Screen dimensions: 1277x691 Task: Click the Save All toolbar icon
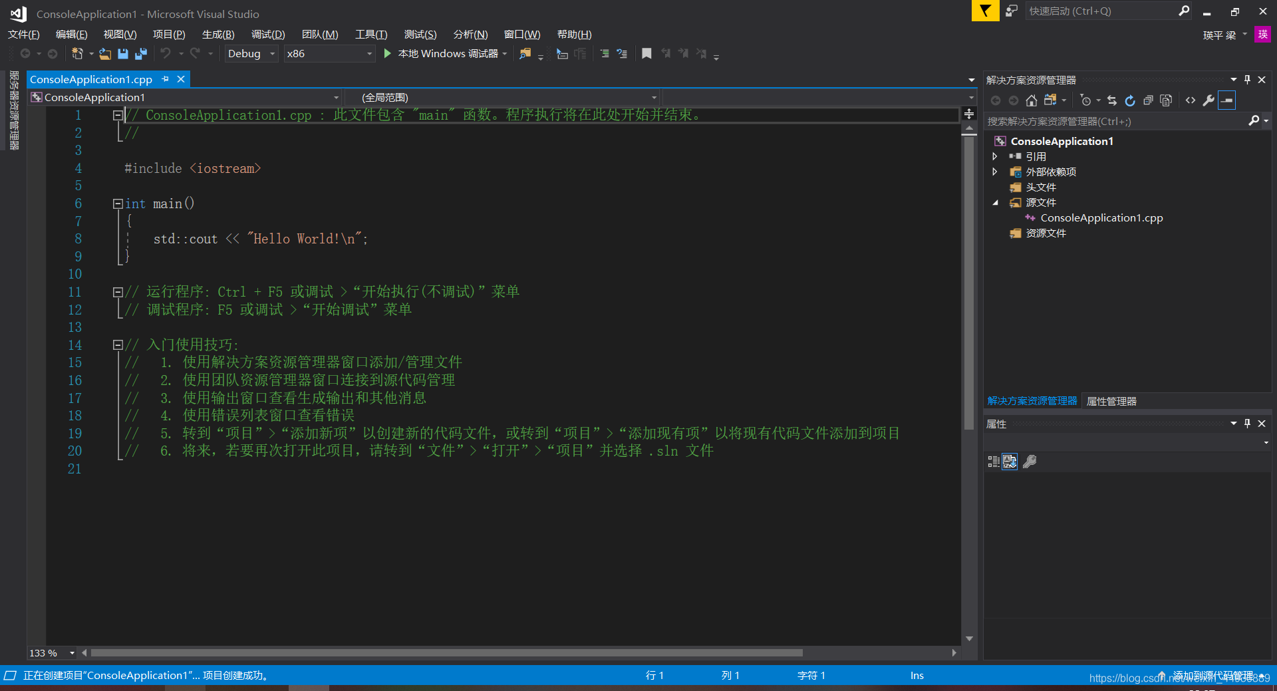(141, 54)
